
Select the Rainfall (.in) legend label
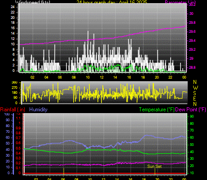(13, 110)
